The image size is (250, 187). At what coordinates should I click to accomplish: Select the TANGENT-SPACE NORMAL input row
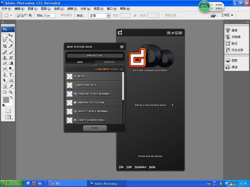94,94
